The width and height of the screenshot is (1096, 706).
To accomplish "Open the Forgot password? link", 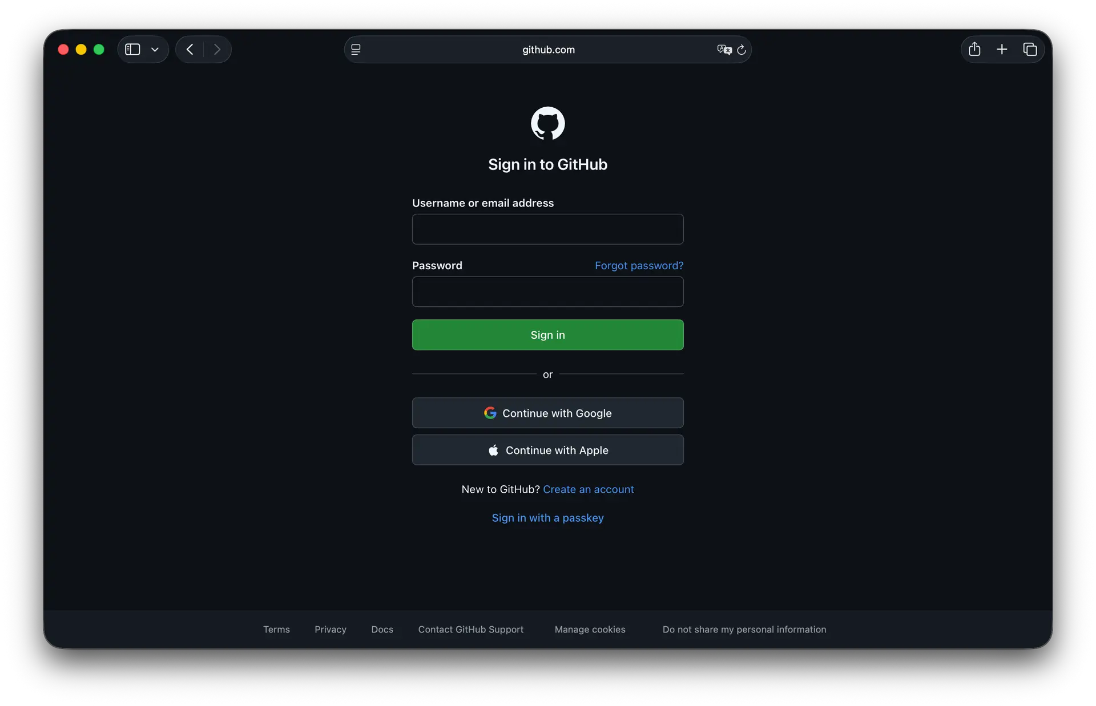I will point(639,266).
